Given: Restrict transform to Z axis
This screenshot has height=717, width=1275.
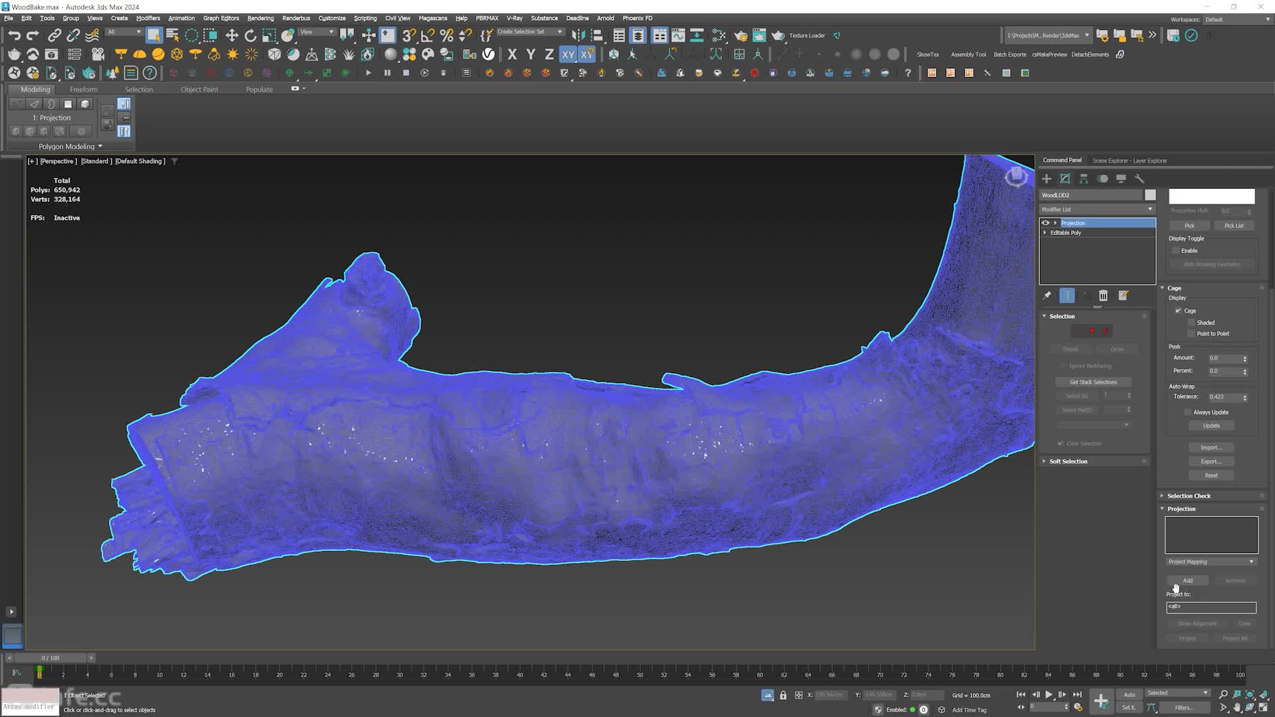Looking at the screenshot, I should (x=549, y=54).
